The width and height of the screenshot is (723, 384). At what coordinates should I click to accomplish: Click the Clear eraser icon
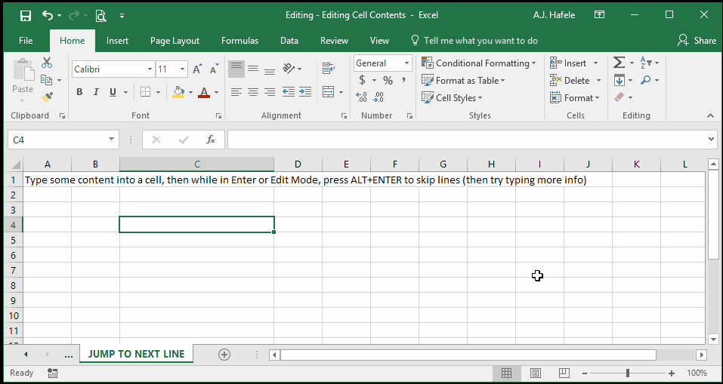point(619,97)
